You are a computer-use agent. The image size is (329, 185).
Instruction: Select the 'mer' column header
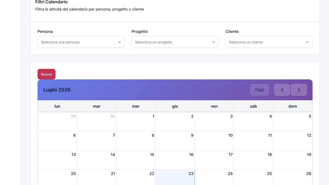[x=136, y=106]
